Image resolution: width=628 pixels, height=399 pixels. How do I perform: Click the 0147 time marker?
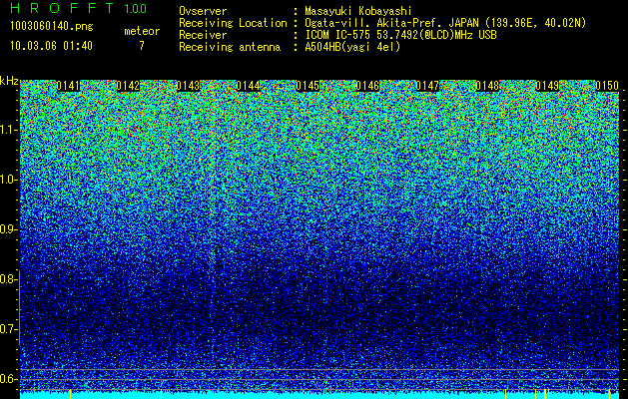427,86
